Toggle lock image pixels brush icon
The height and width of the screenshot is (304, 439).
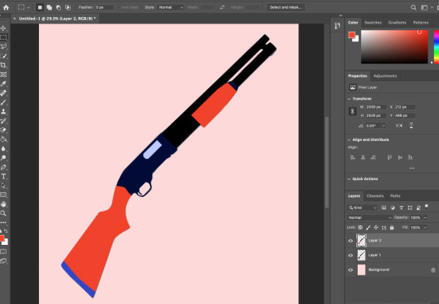(x=368, y=228)
